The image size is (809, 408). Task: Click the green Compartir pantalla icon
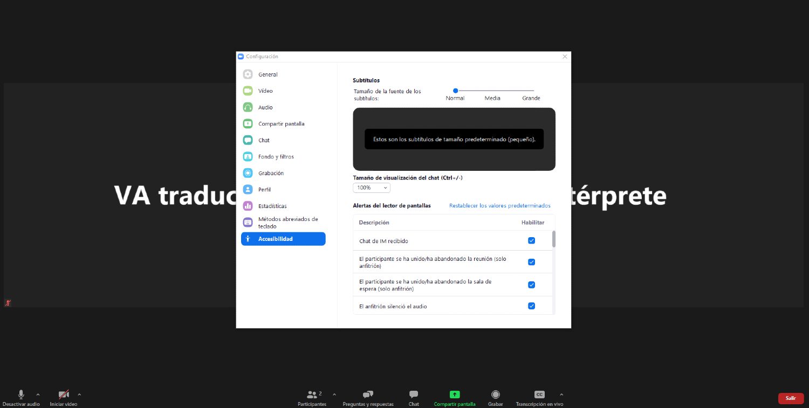455,395
